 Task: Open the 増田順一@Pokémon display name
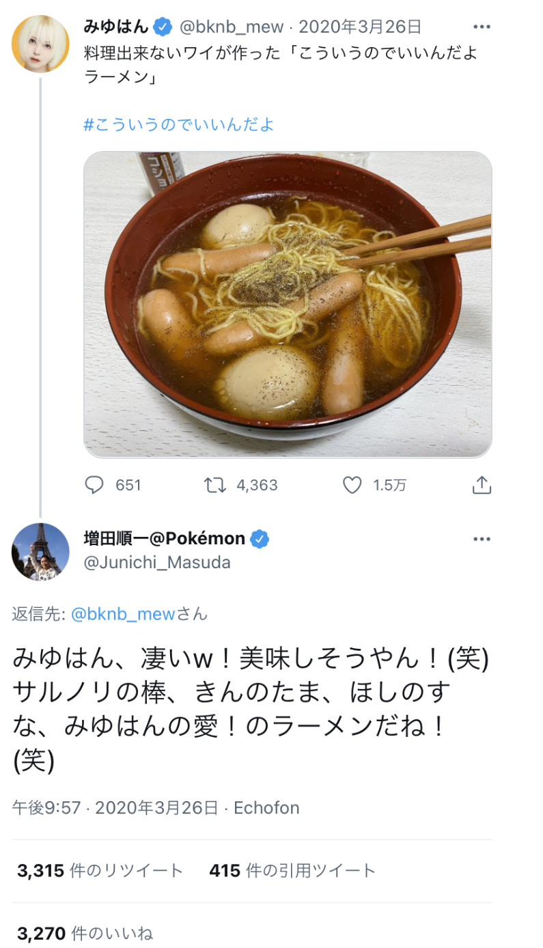point(164,539)
